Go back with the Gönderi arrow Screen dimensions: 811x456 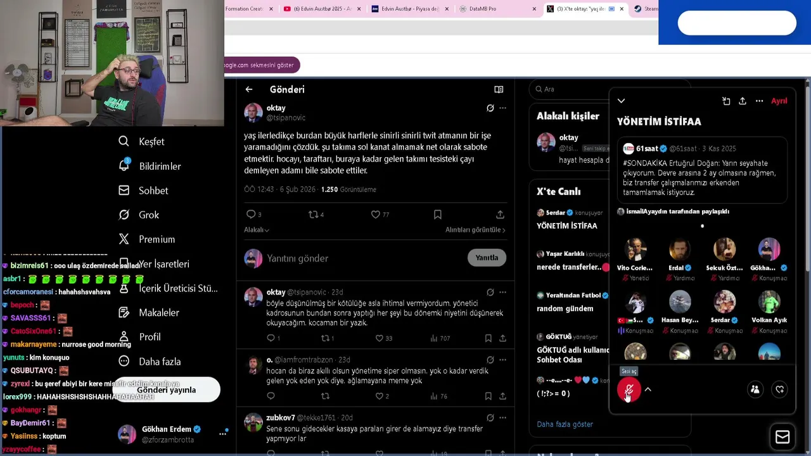pos(249,89)
